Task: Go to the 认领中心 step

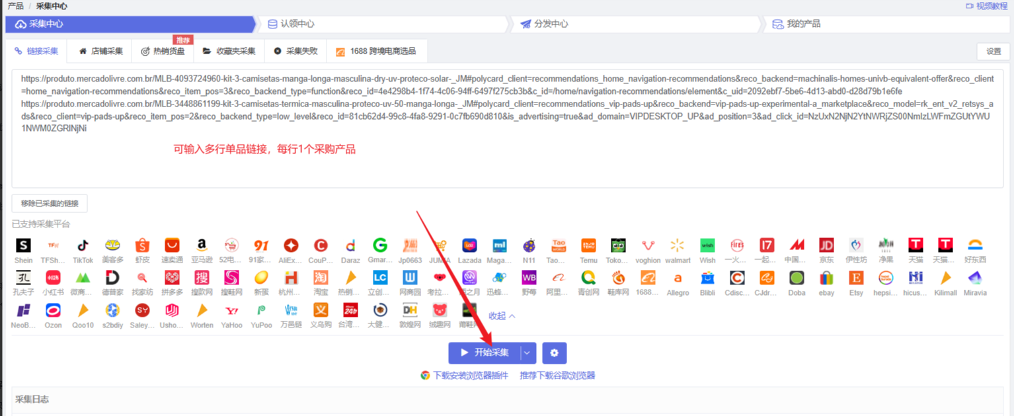Action: 383,24
